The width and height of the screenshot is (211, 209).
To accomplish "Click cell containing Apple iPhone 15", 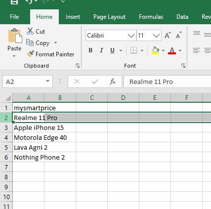I will pos(29,127).
